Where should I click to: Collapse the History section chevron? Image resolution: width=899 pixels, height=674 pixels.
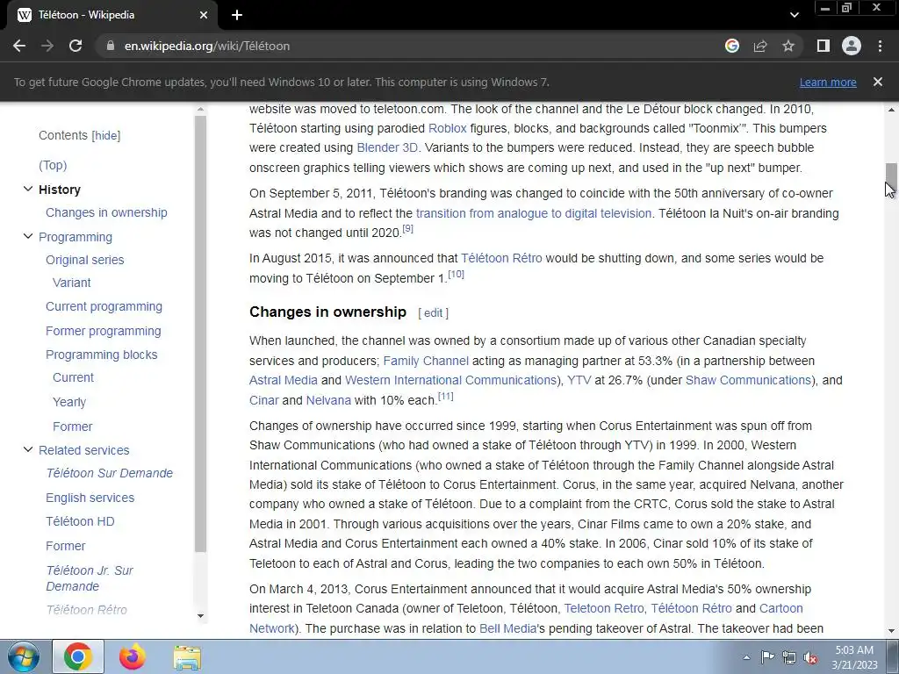coord(27,189)
